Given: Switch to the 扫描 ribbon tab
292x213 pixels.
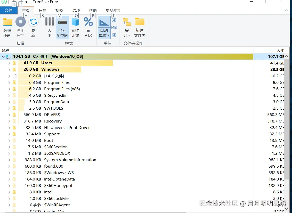Looking at the screenshot, I should click(43, 10).
